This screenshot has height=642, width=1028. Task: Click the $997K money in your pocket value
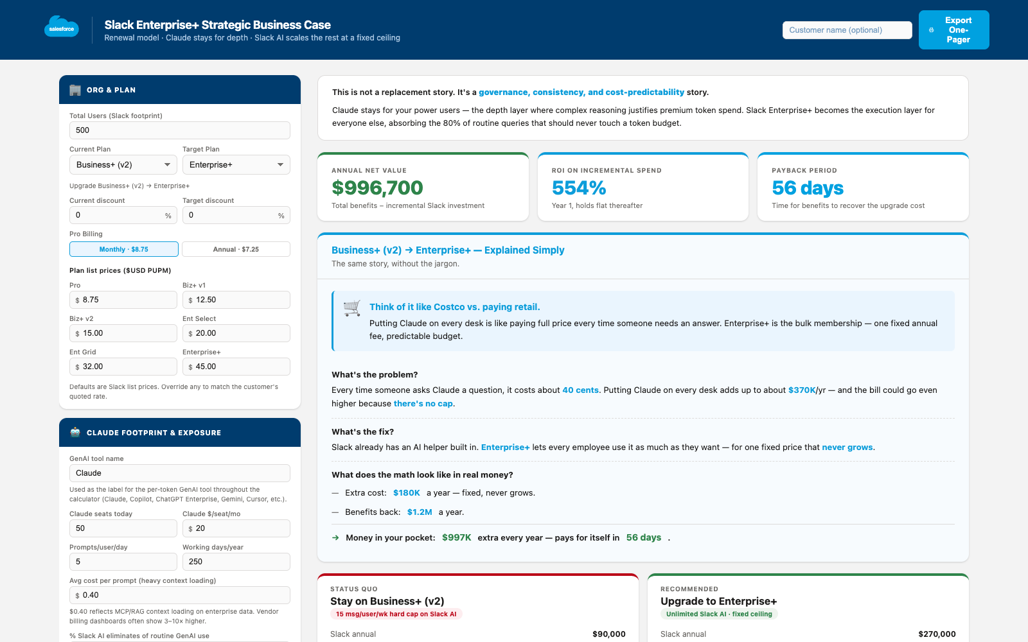click(x=457, y=538)
